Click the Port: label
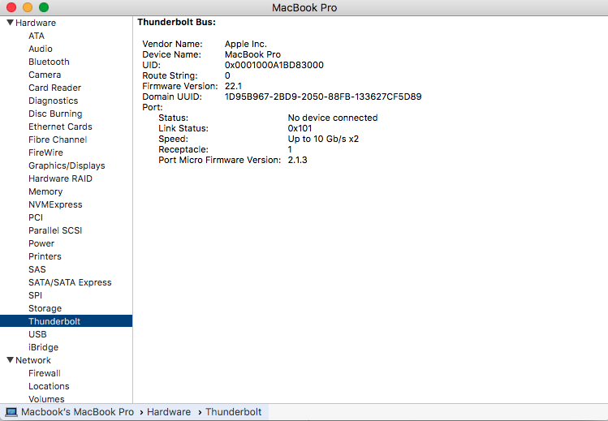 (153, 107)
